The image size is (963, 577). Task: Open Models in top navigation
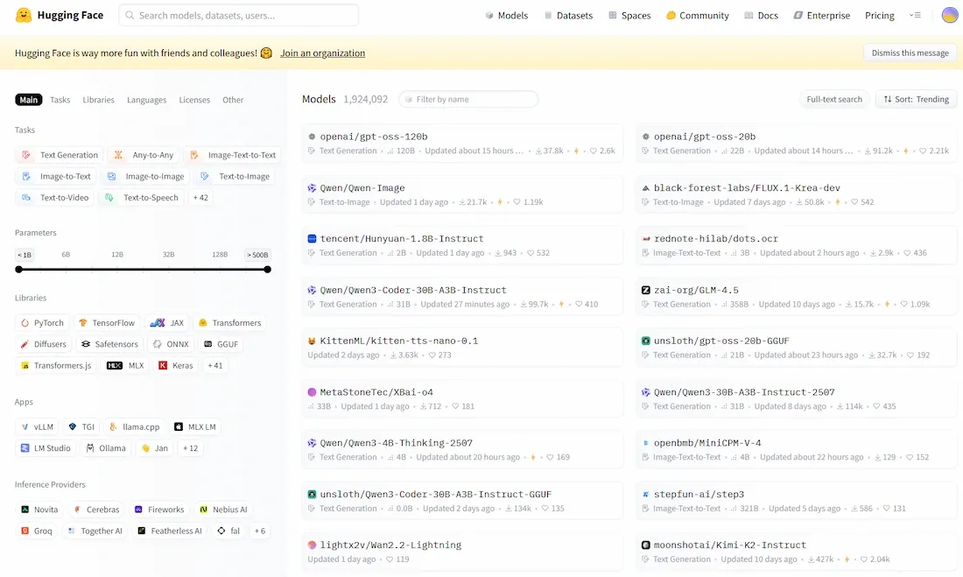(x=507, y=16)
